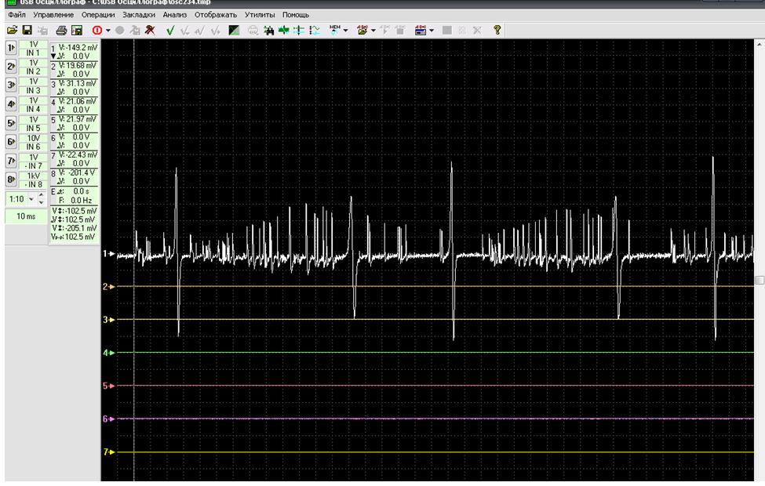Screen dimensions: 765x486
Task: Click channel 1 zero-level marker on the graph
Action: [109, 254]
